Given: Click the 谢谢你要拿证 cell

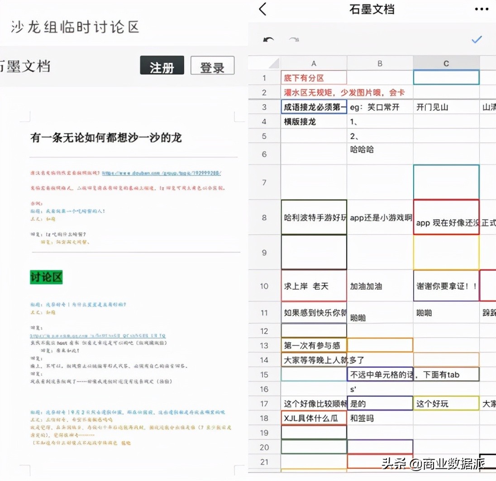Looking at the screenshot, I should pos(446,286).
